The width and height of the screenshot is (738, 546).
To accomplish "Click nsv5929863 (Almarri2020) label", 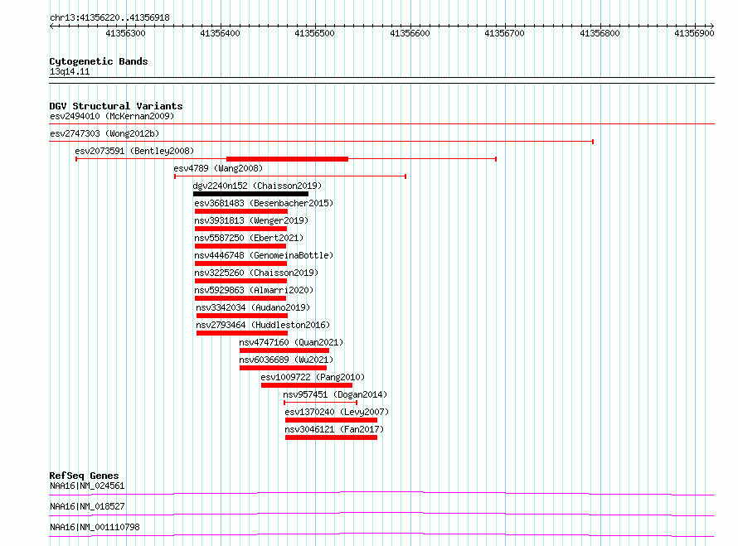I will 254,290.
